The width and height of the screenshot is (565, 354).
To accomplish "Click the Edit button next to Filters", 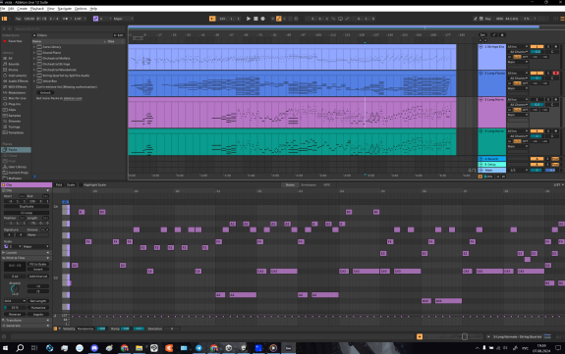I will pyautogui.click(x=119, y=35).
